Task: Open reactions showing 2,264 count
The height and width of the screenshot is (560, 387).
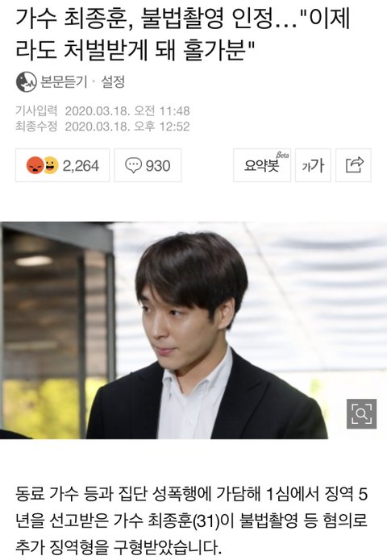Action: tap(63, 165)
